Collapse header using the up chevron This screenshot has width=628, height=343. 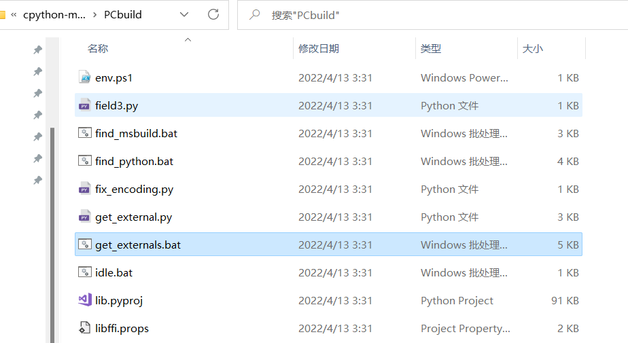tap(188, 40)
